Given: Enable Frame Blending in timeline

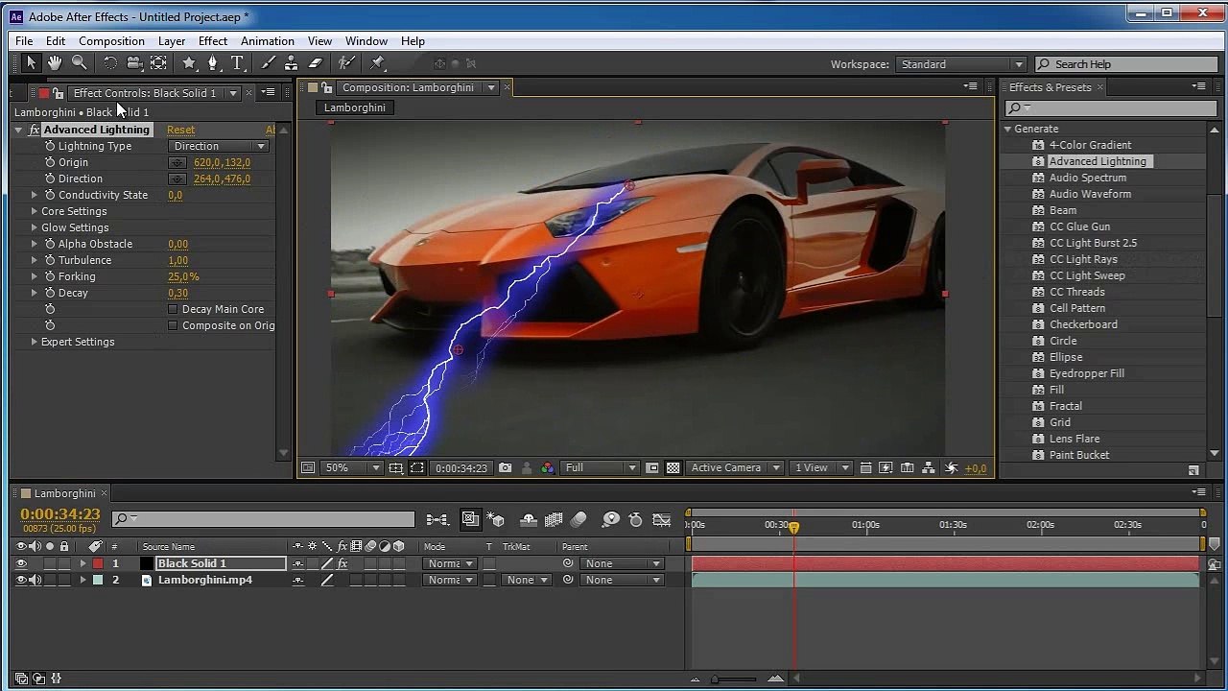Looking at the screenshot, I should point(554,520).
